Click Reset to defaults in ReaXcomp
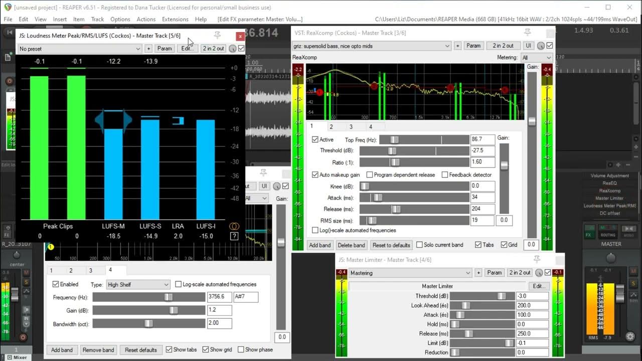 391,245
